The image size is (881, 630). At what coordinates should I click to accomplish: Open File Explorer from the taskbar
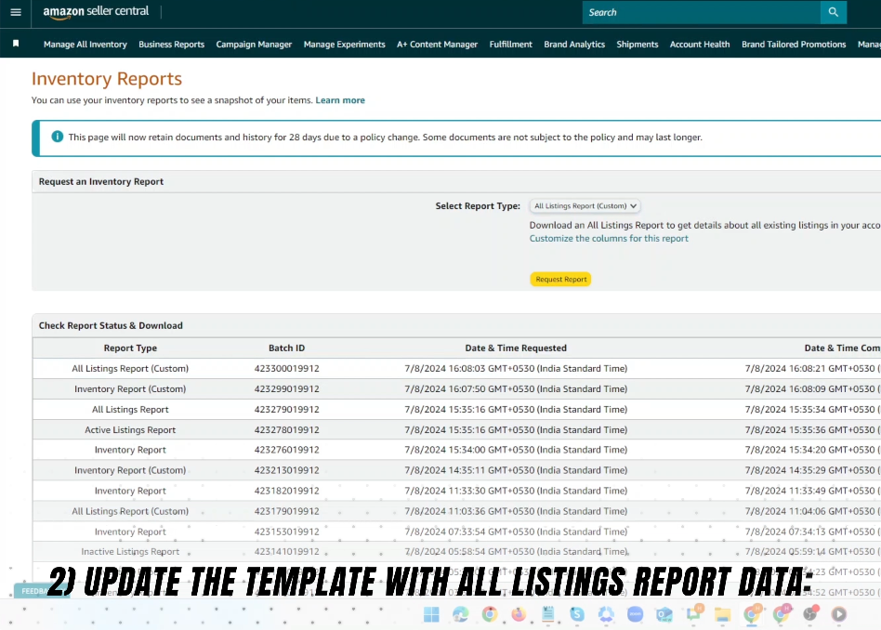[723, 614]
